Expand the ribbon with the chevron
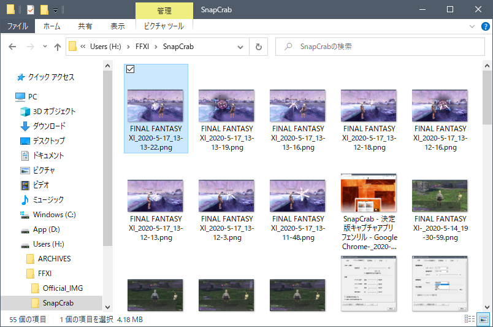This screenshot has height=327, width=493. (472, 26)
